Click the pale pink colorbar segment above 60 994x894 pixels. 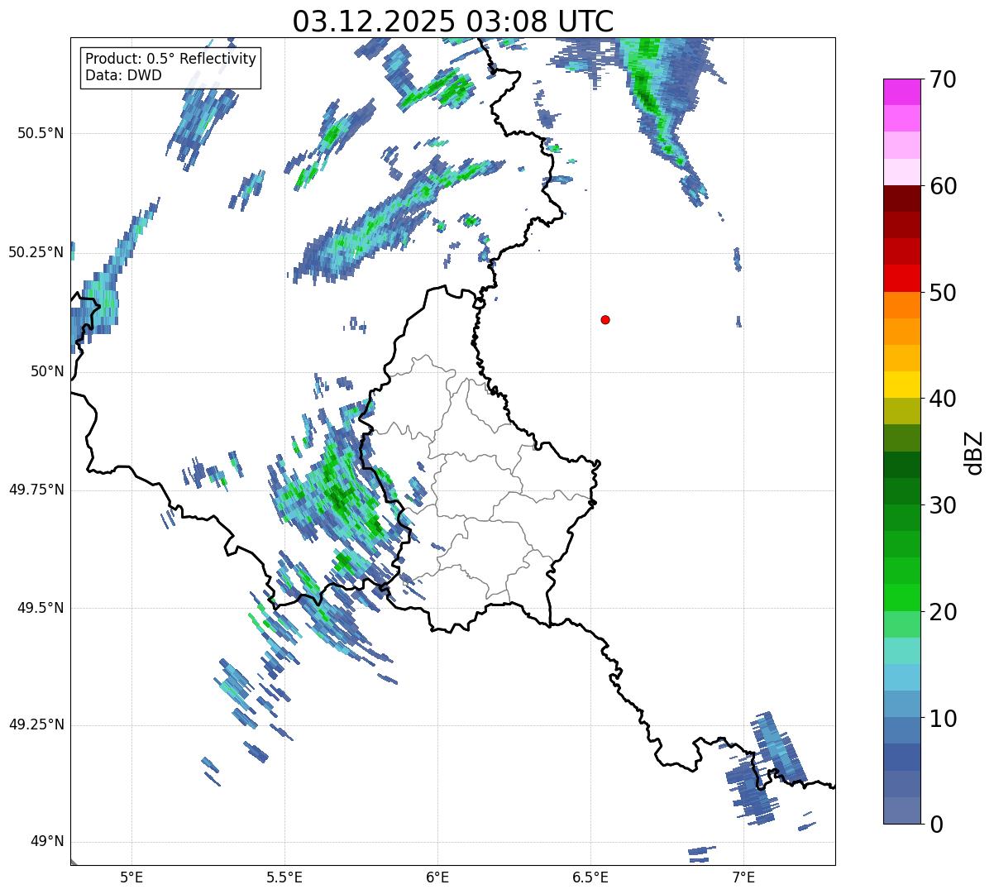(x=902, y=172)
